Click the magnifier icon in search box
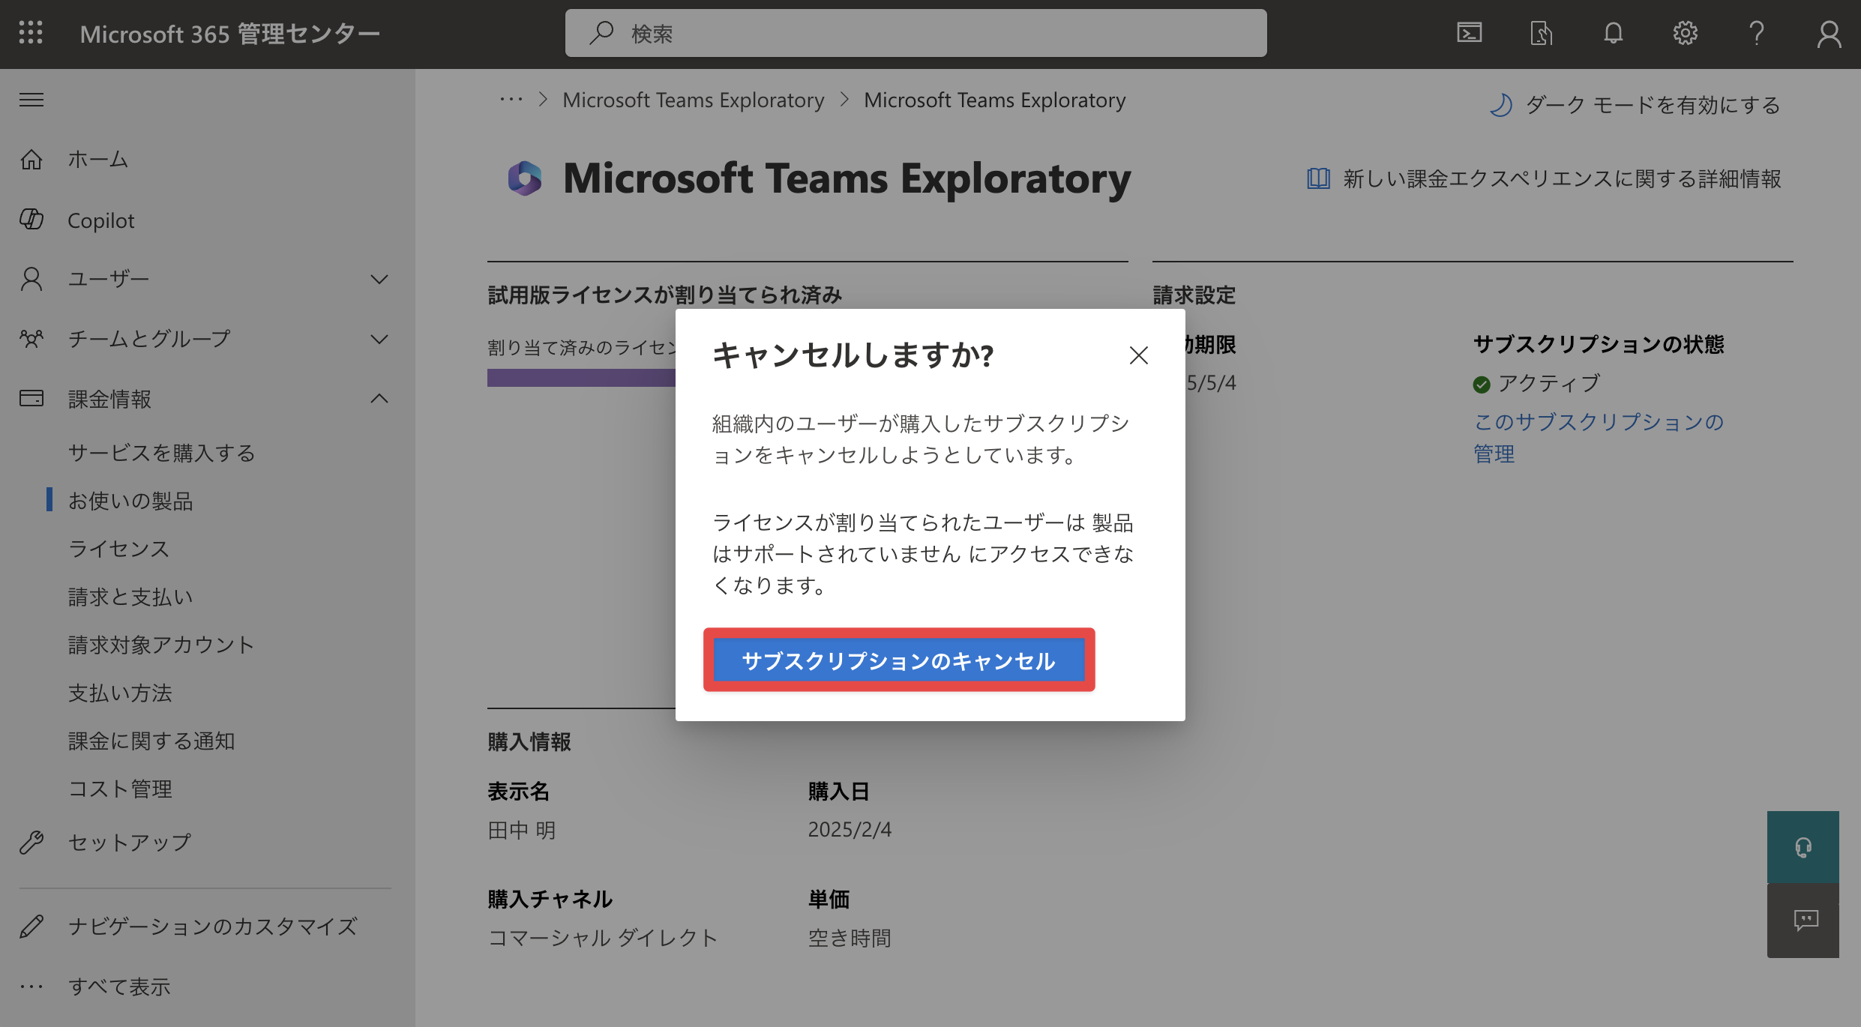The height and width of the screenshot is (1027, 1861). tap(601, 33)
